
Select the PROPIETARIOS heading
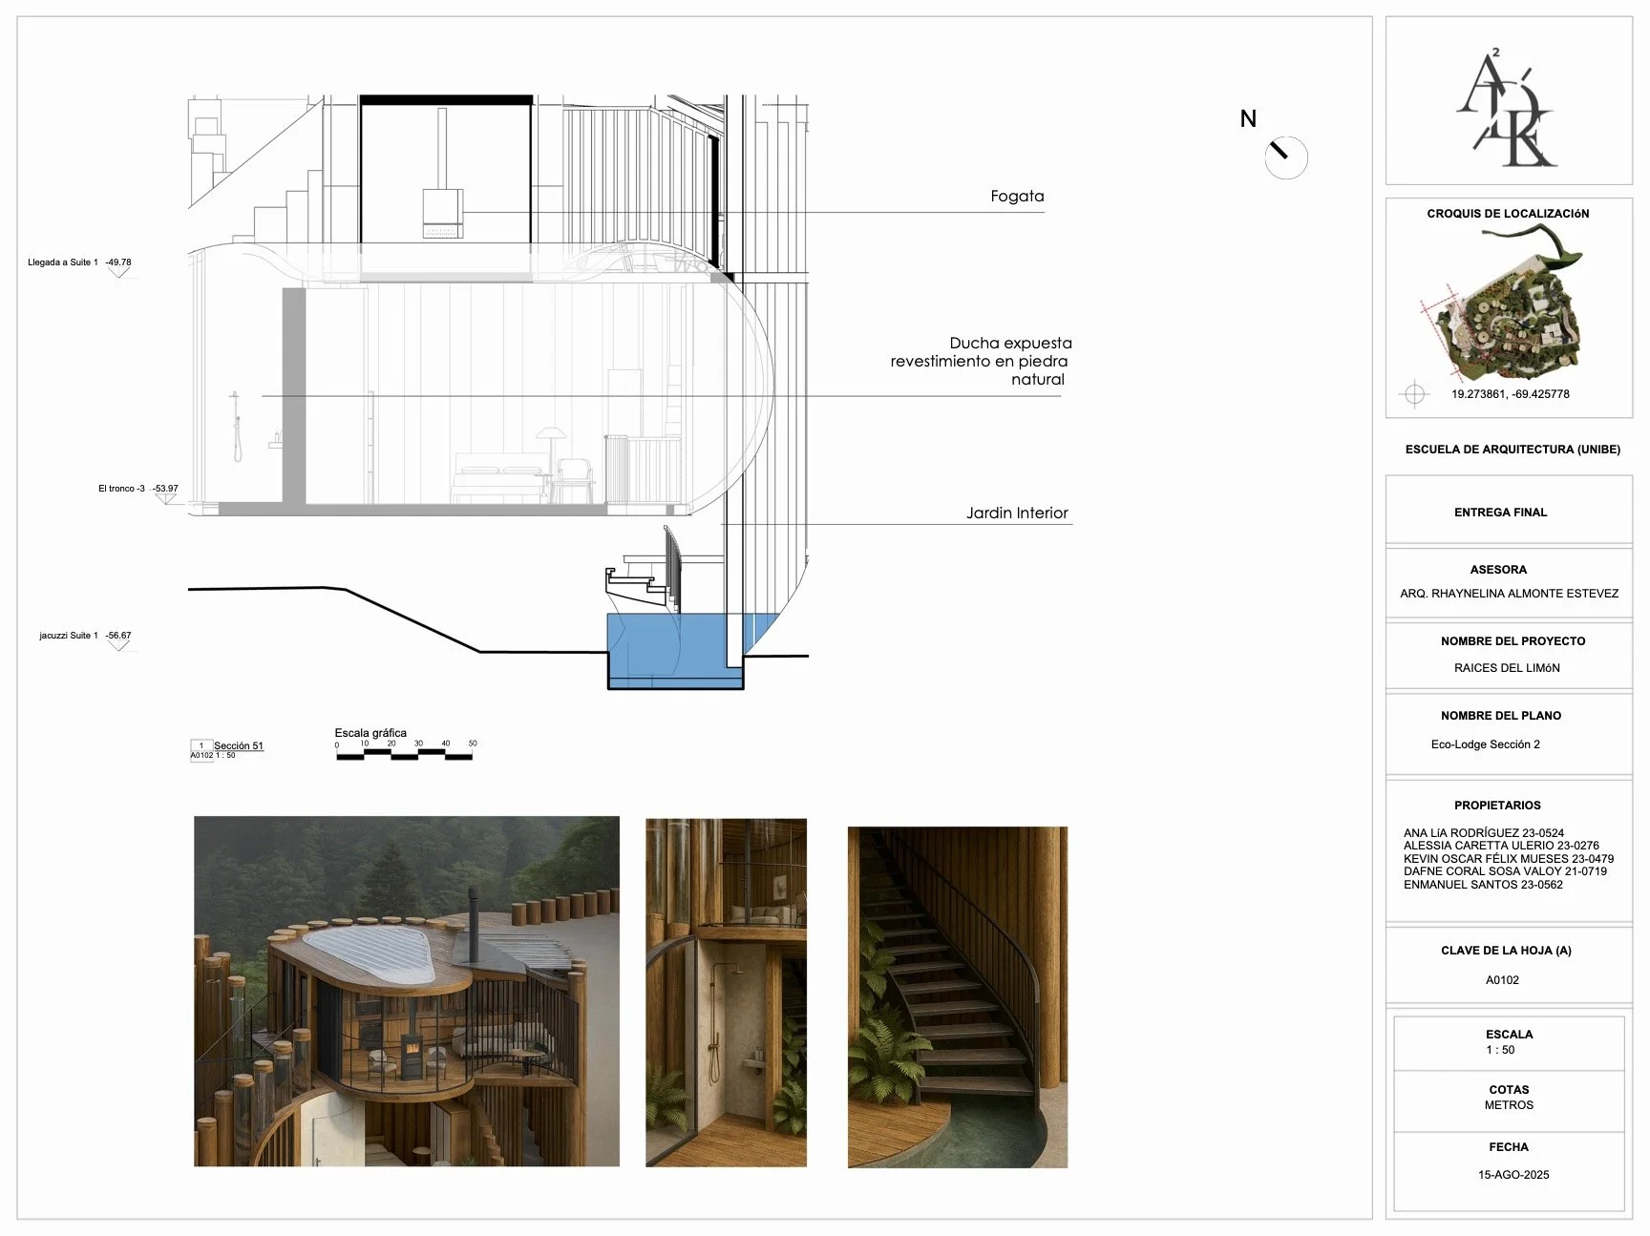[x=1497, y=806]
